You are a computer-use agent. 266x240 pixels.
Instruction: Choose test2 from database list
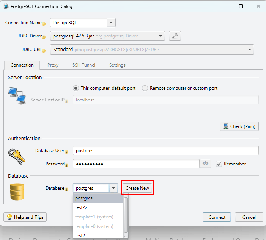click(98, 235)
